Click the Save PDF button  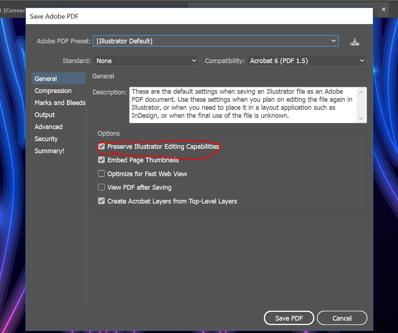coord(289,318)
